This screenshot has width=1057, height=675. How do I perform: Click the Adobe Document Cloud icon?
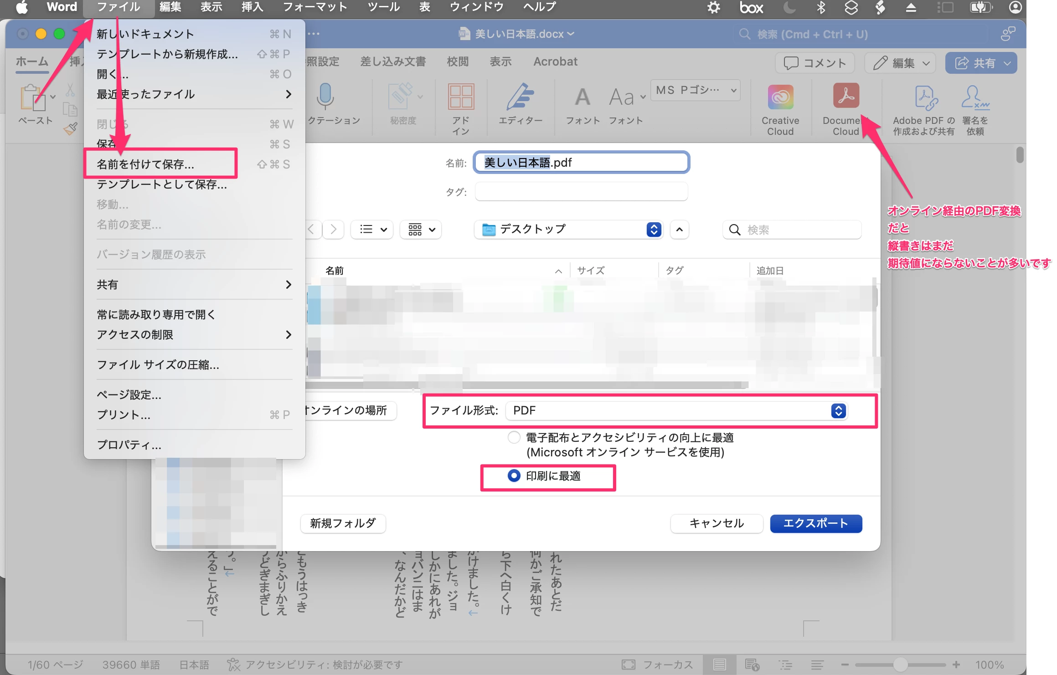point(846,96)
